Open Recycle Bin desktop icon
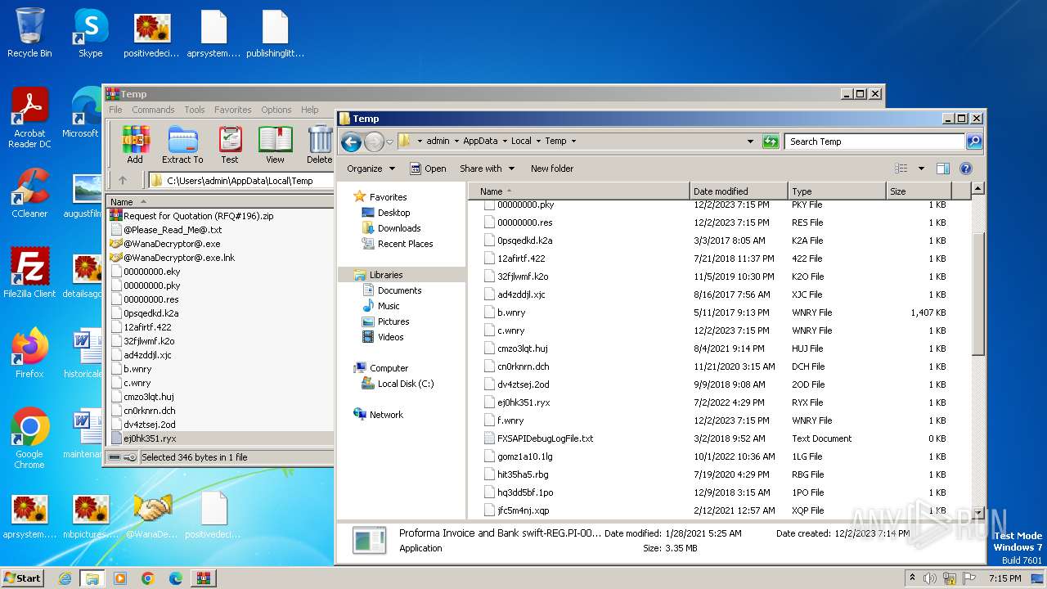Image resolution: width=1047 pixels, height=589 pixels. click(29, 34)
